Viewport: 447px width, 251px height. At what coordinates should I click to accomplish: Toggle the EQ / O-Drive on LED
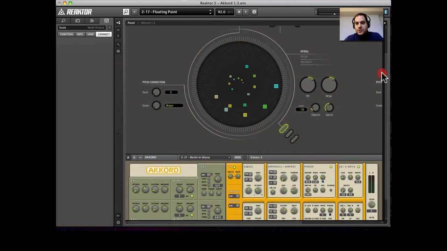point(358,167)
